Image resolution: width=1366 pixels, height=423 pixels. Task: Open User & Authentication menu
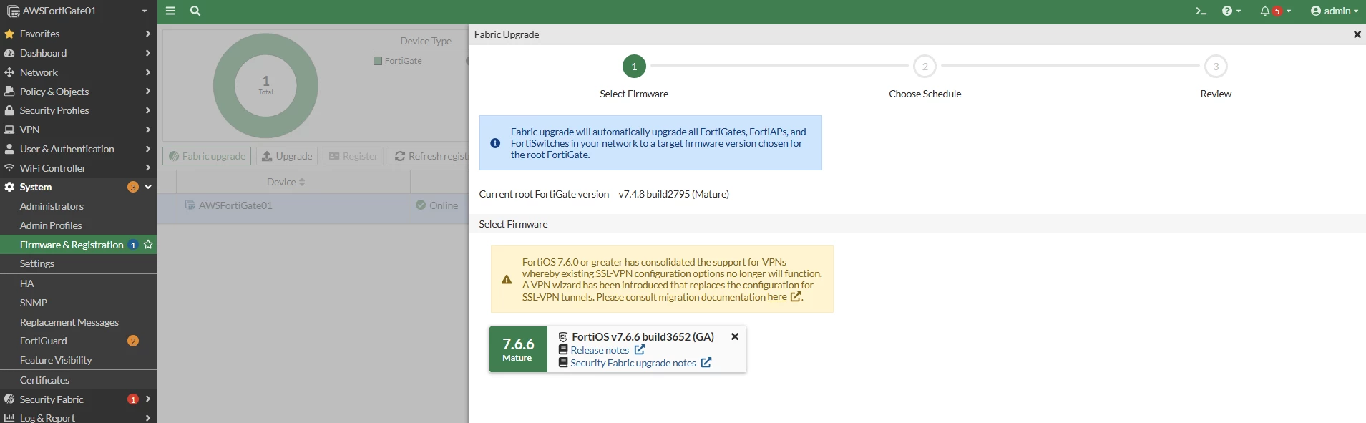click(x=78, y=149)
